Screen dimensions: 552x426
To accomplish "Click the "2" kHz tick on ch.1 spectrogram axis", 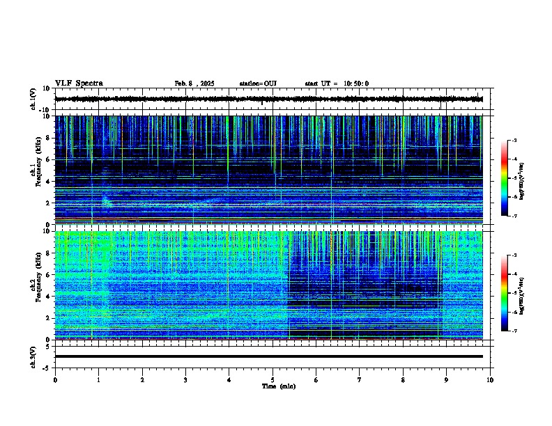I will (48, 203).
